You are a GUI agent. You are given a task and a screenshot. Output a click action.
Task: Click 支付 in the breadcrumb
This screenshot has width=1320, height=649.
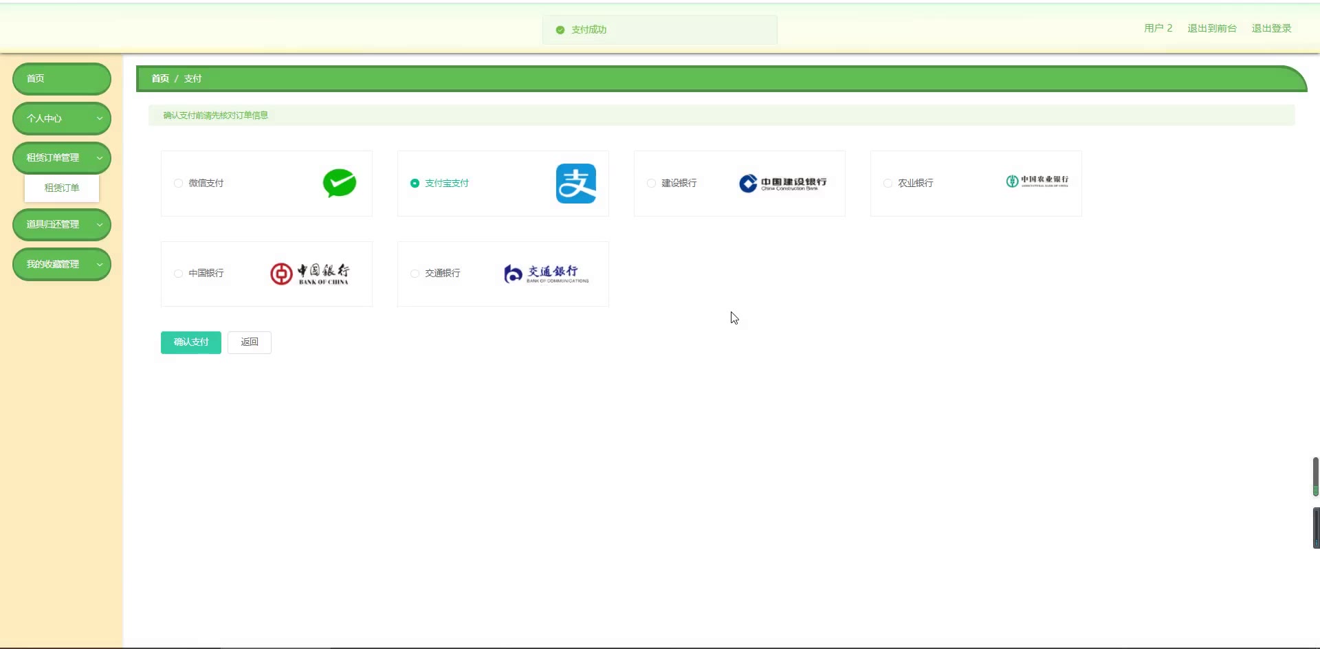[192, 78]
